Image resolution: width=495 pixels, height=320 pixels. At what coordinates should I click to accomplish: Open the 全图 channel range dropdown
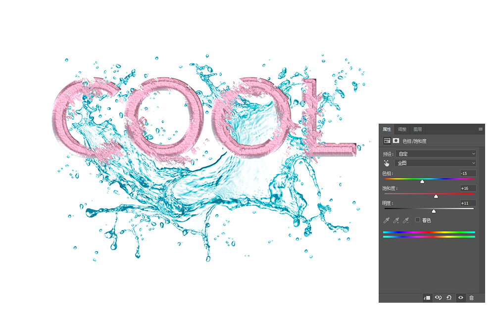tap(435, 163)
